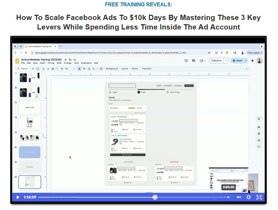Select slide 82 thumbnail in filmstrip
The height and width of the screenshot is (210, 278).
pos(30,182)
